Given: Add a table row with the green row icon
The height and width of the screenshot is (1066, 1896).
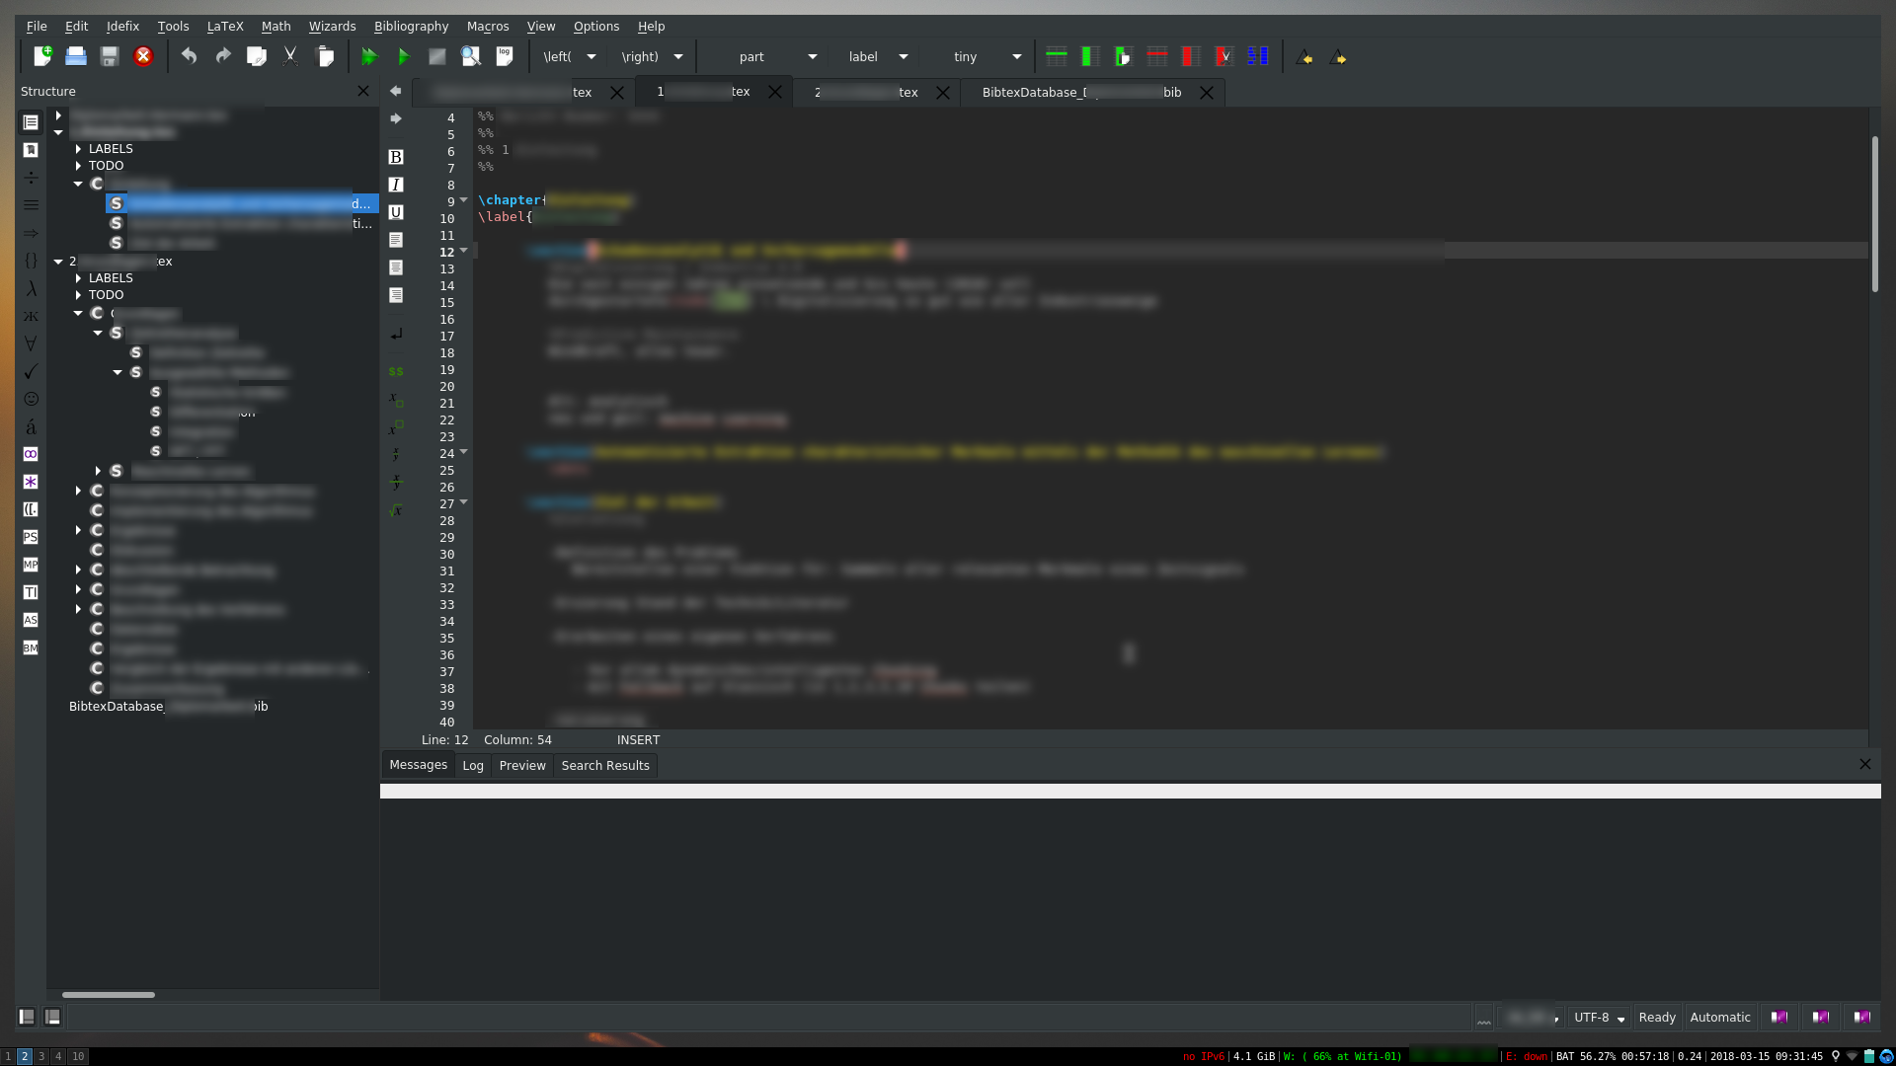Looking at the screenshot, I should pos(1056,57).
